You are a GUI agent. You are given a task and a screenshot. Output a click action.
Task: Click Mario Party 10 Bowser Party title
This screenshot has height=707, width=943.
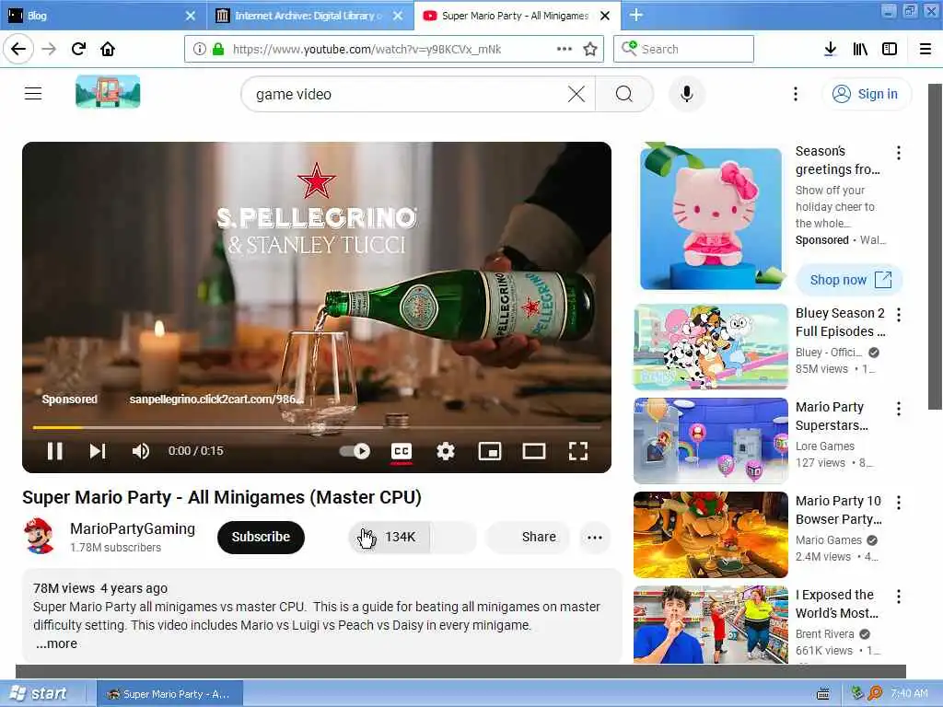coord(838,510)
